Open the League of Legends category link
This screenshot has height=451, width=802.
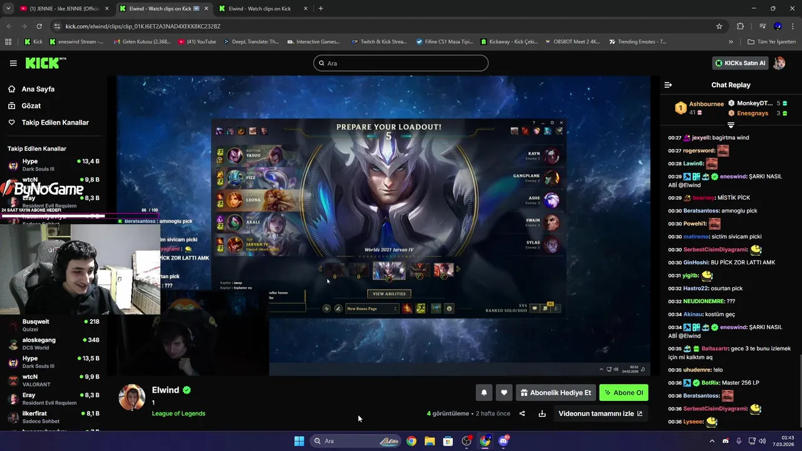coord(179,413)
